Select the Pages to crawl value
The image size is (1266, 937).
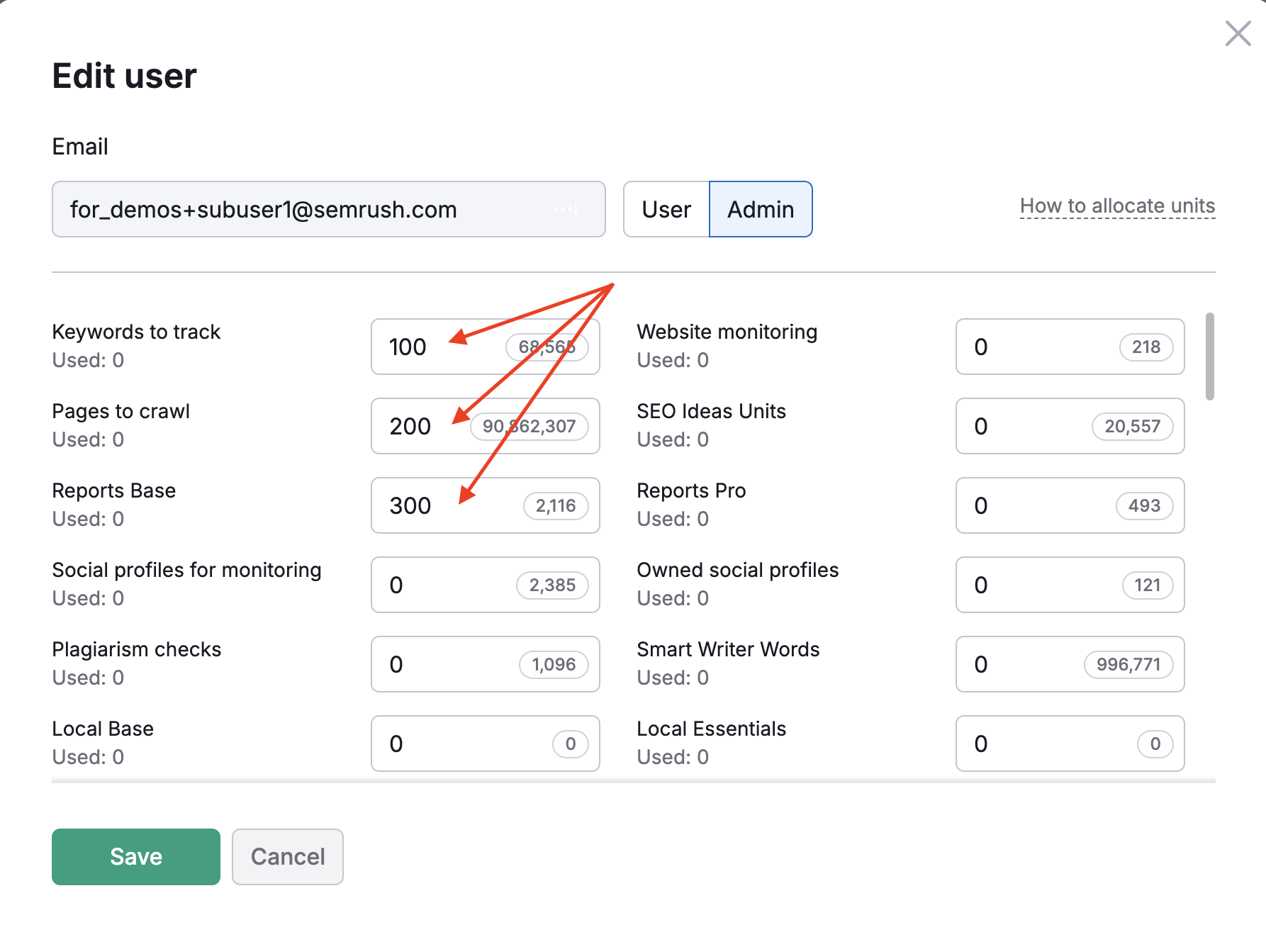pyautogui.click(x=439, y=426)
